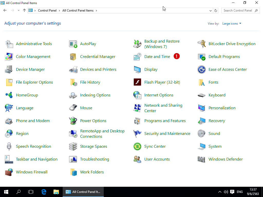Open the Sound speaker icon

click(x=202, y=134)
